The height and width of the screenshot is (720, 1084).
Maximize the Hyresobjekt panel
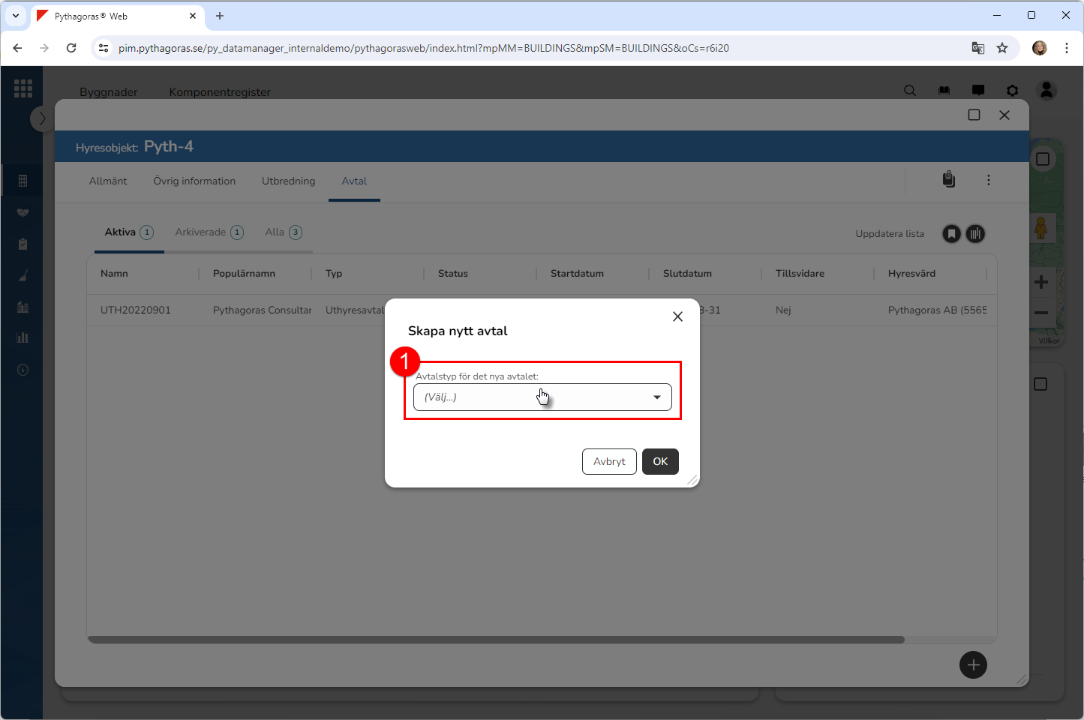click(974, 115)
